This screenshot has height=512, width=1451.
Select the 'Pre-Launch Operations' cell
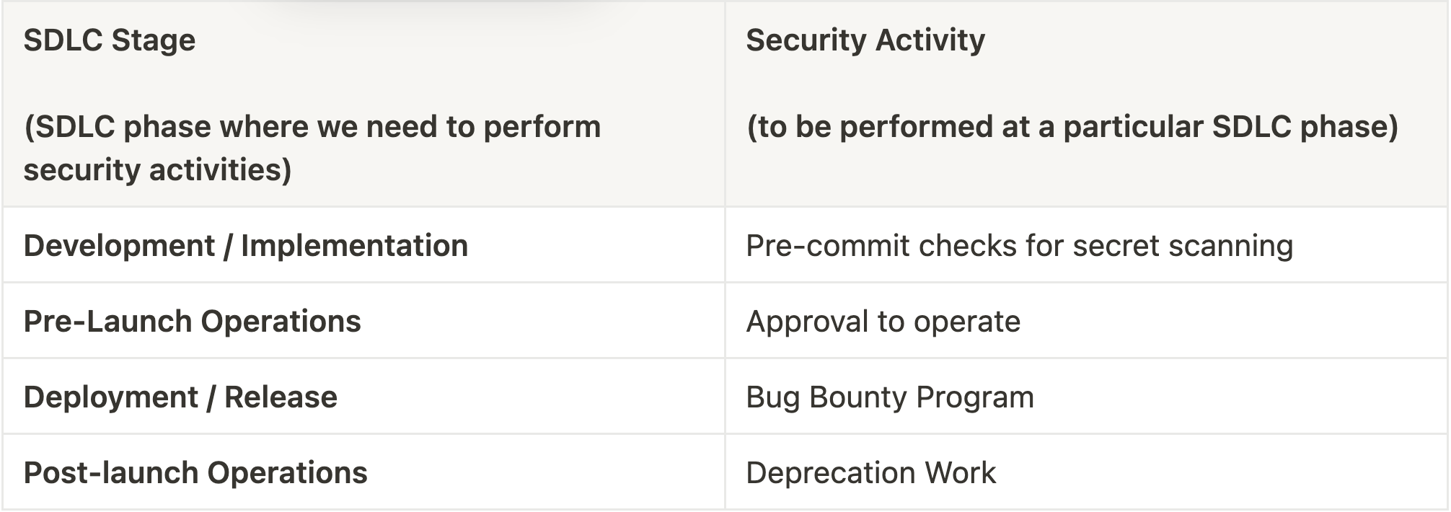pyautogui.click(x=192, y=322)
